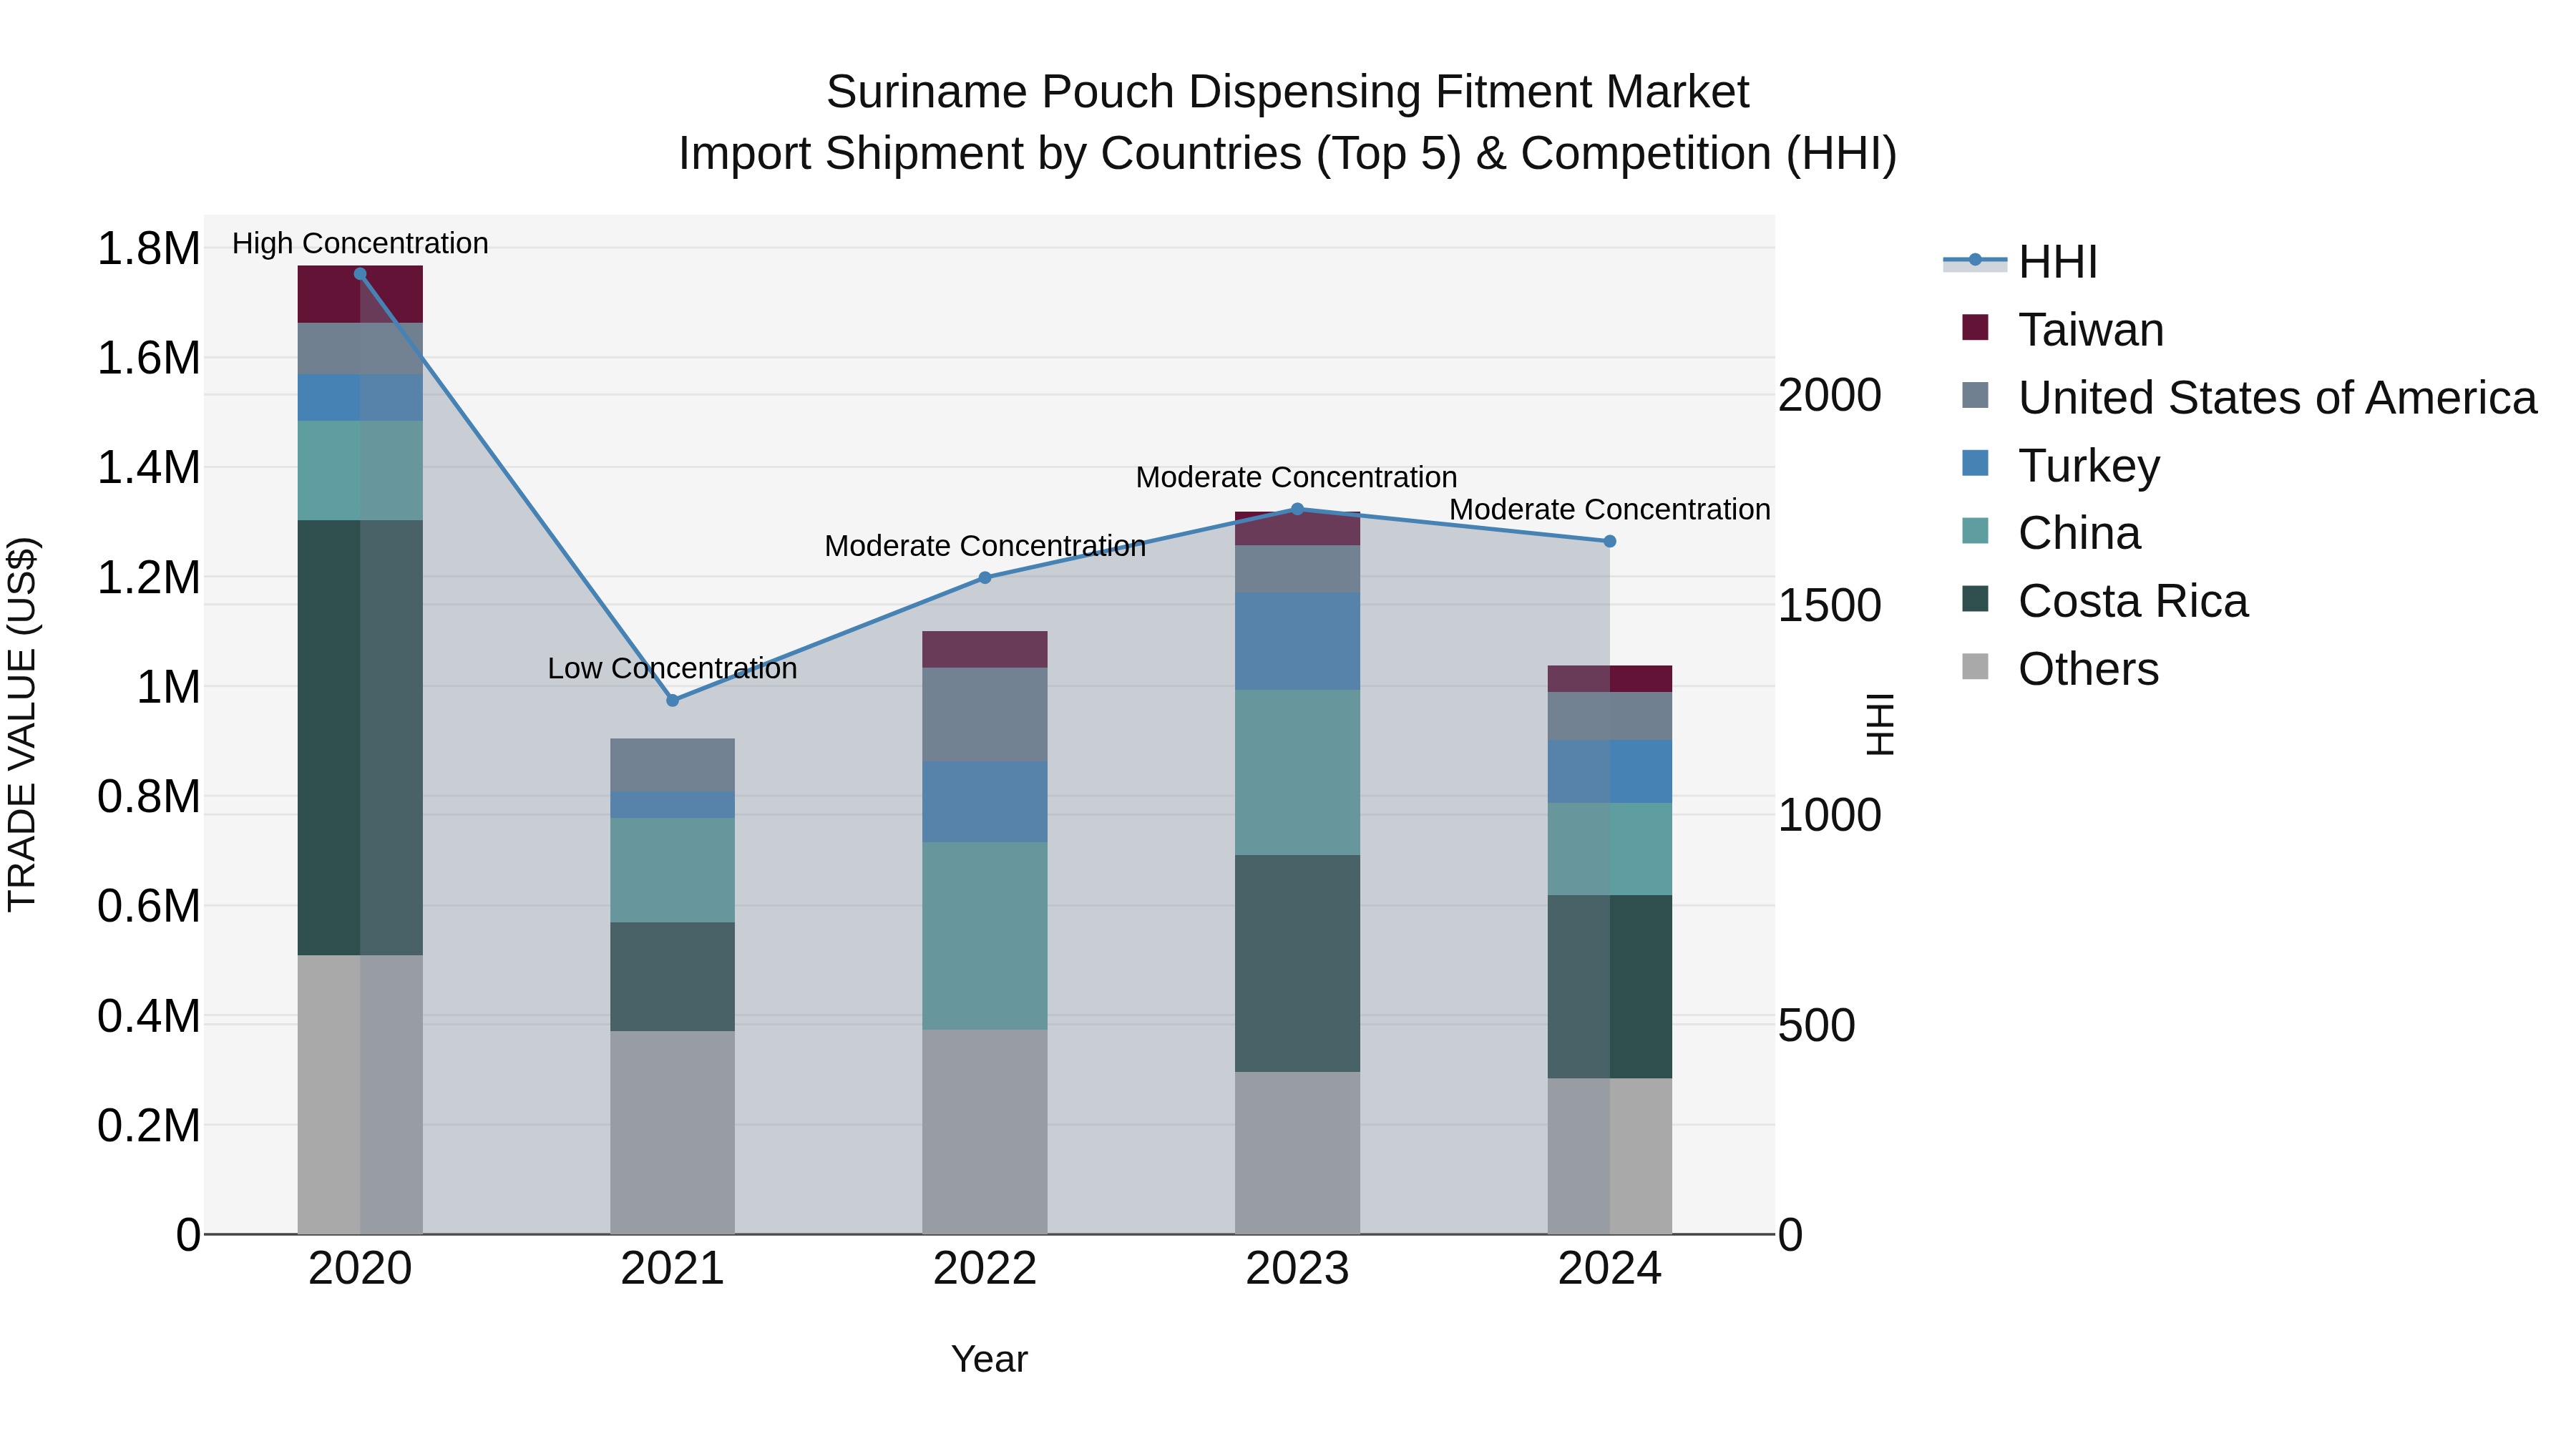The width and height of the screenshot is (2576, 1449).
Task: Click the 2024 China bar segment
Action: [x=1610, y=850]
